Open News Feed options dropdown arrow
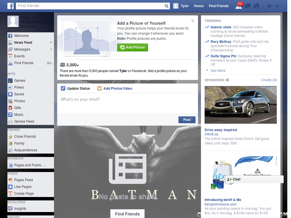291x218 pixels. pyautogui.click(x=51, y=43)
